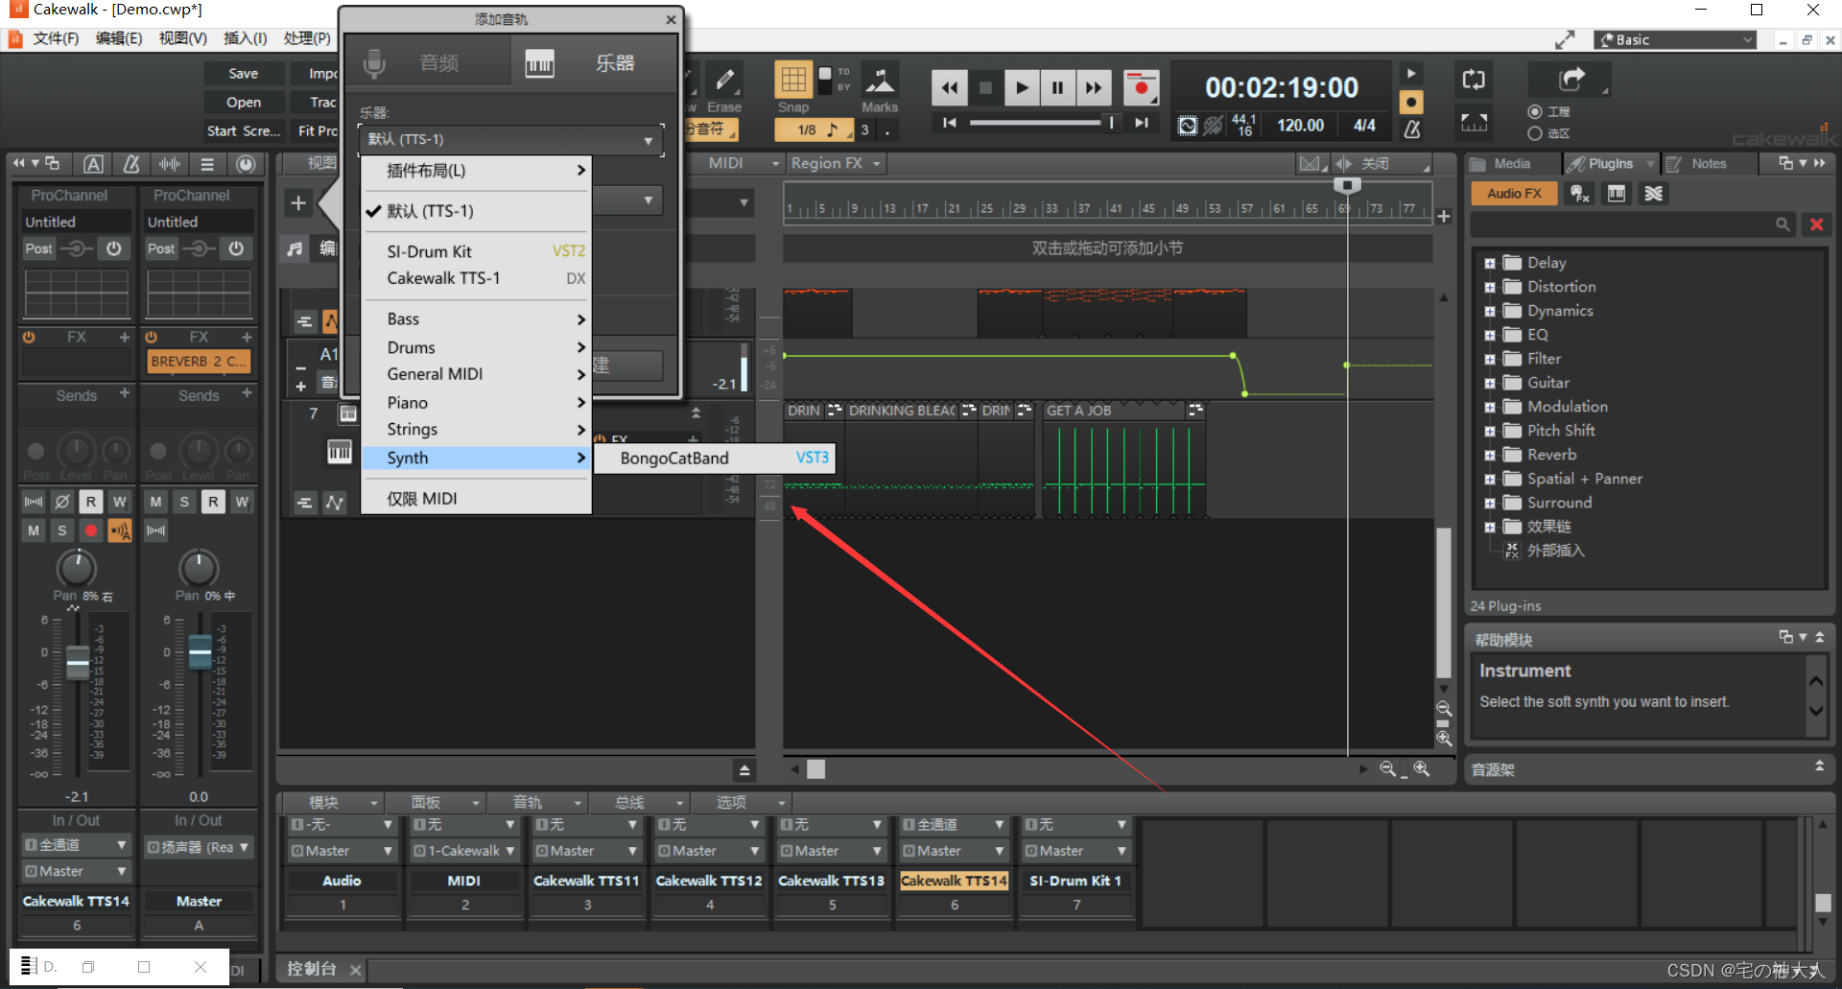Image resolution: width=1842 pixels, height=989 pixels.
Task: Jump to project start
Action: click(x=949, y=123)
